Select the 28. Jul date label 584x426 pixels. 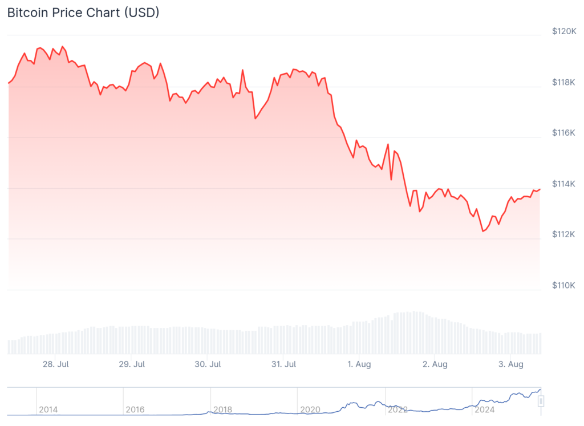pos(56,364)
